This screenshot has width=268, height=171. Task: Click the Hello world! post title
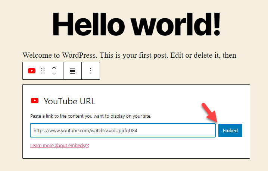[136, 24]
